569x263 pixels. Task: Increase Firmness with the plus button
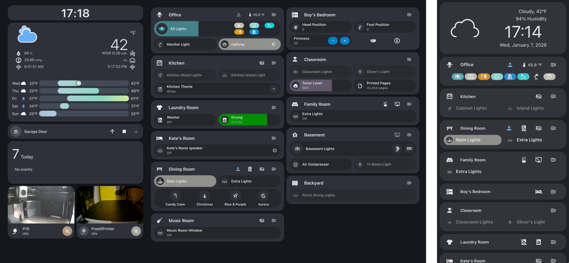[x=345, y=41]
